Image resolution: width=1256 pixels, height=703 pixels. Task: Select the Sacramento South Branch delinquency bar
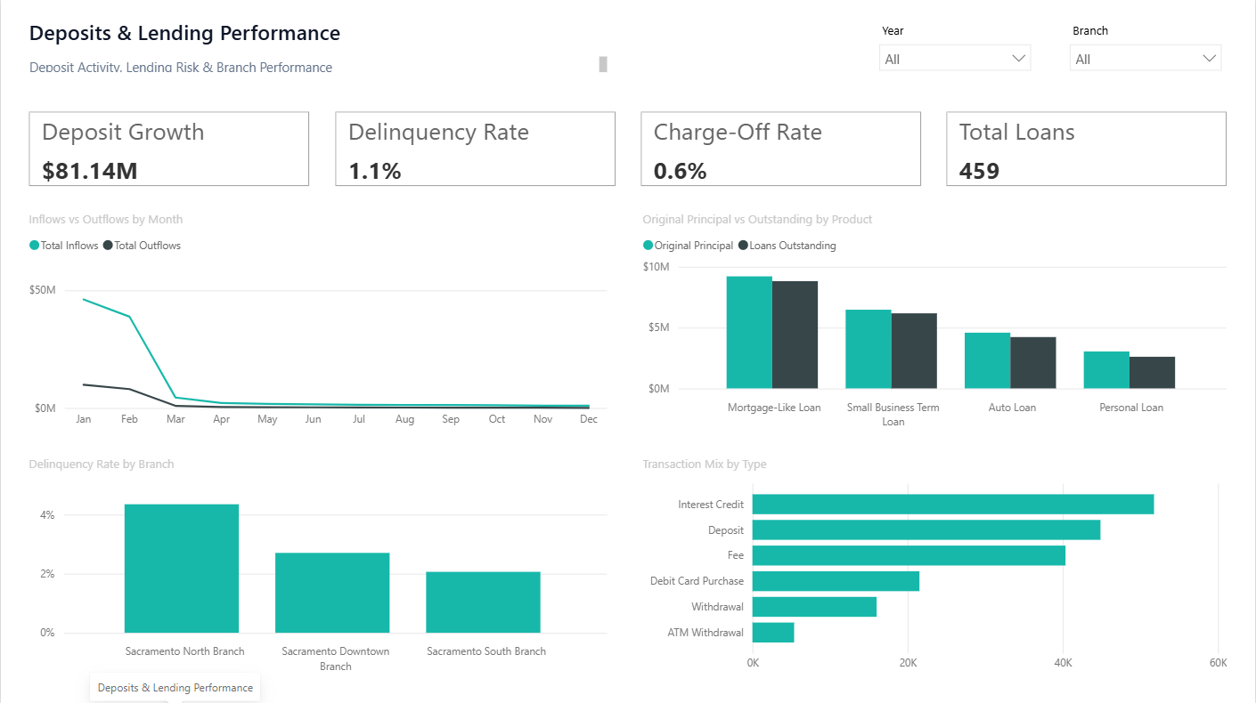tap(483, 602)
